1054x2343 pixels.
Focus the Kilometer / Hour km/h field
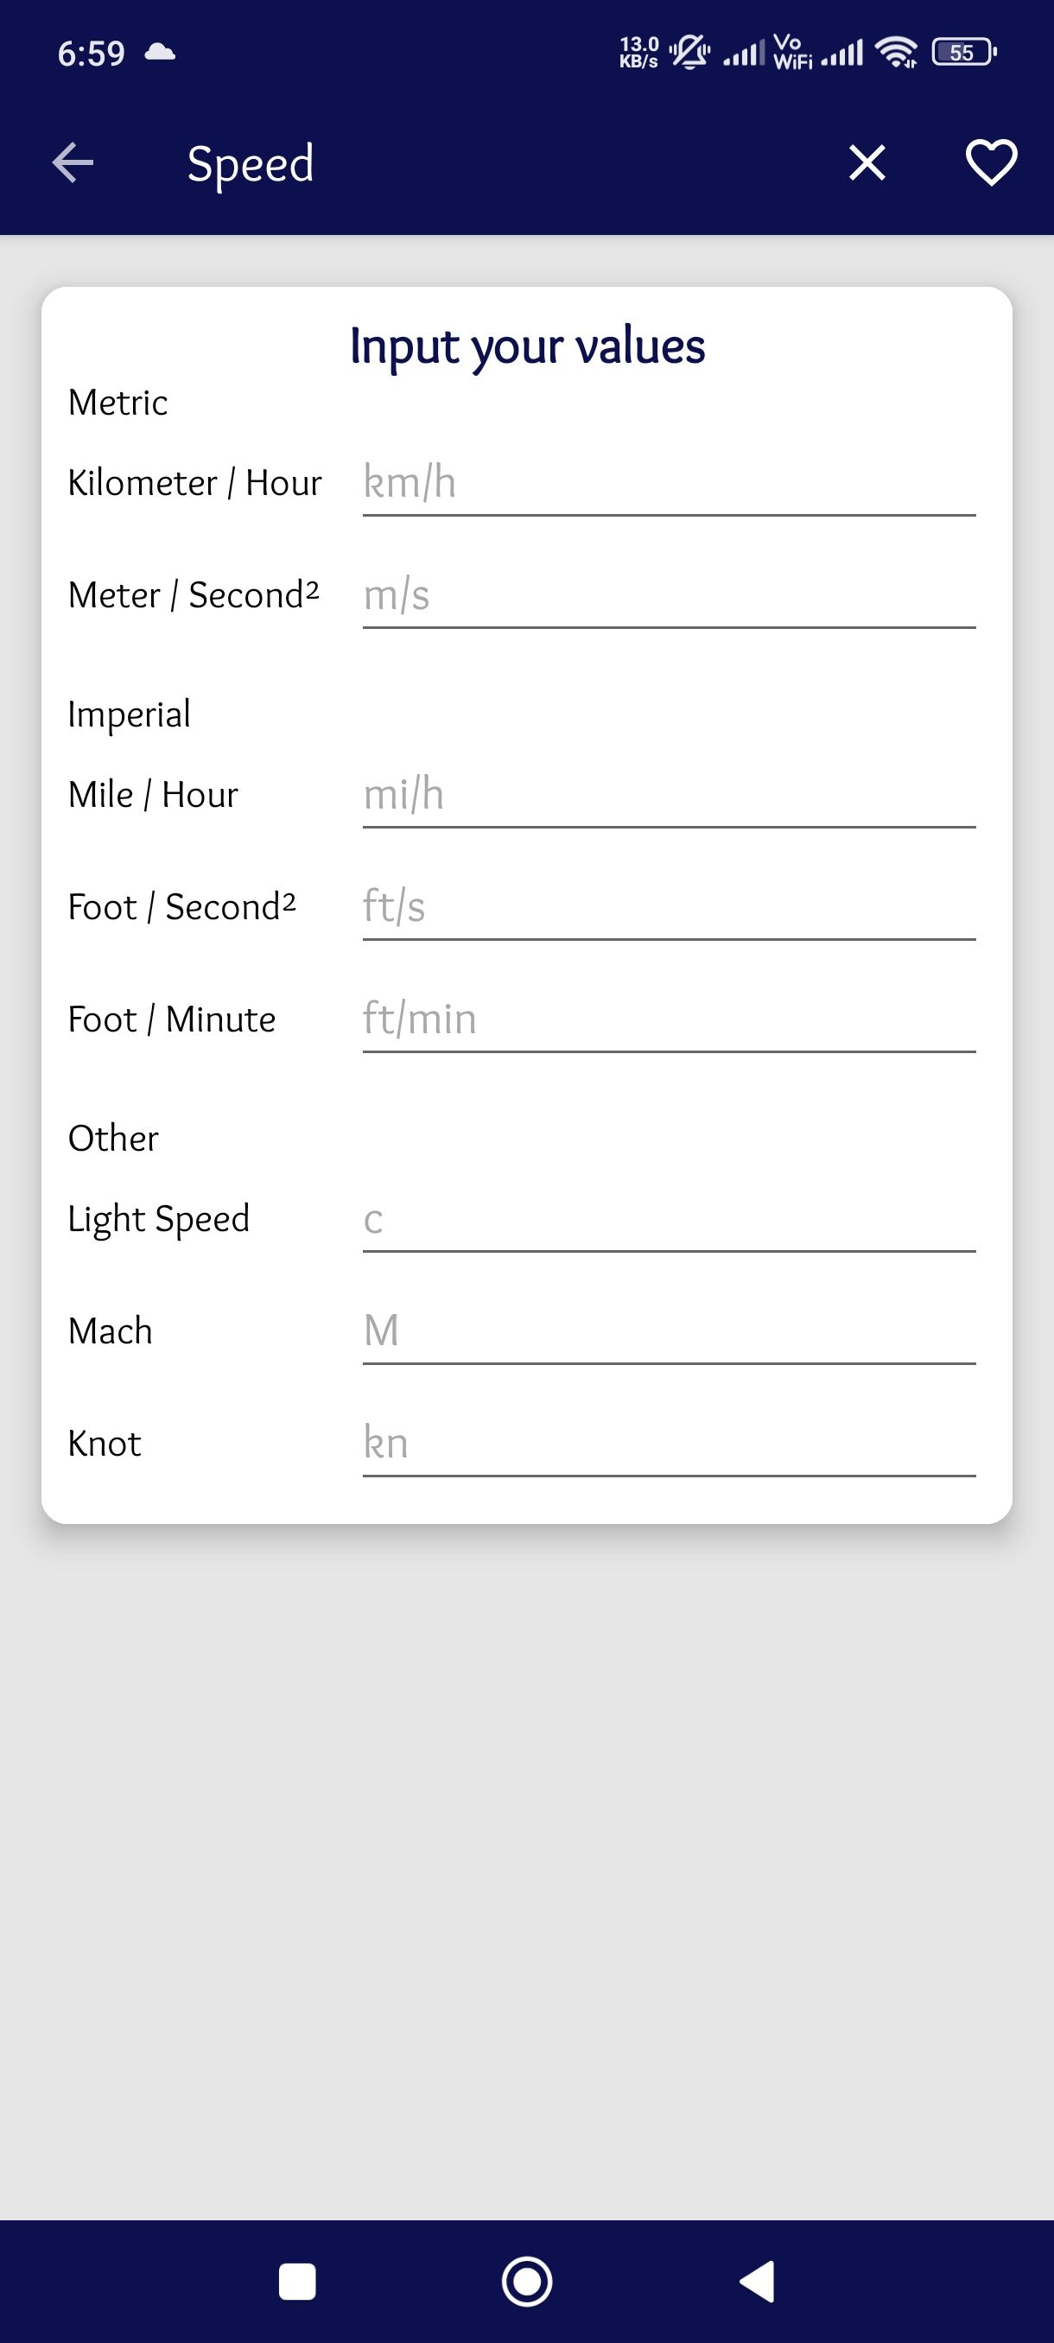(669, 483)
